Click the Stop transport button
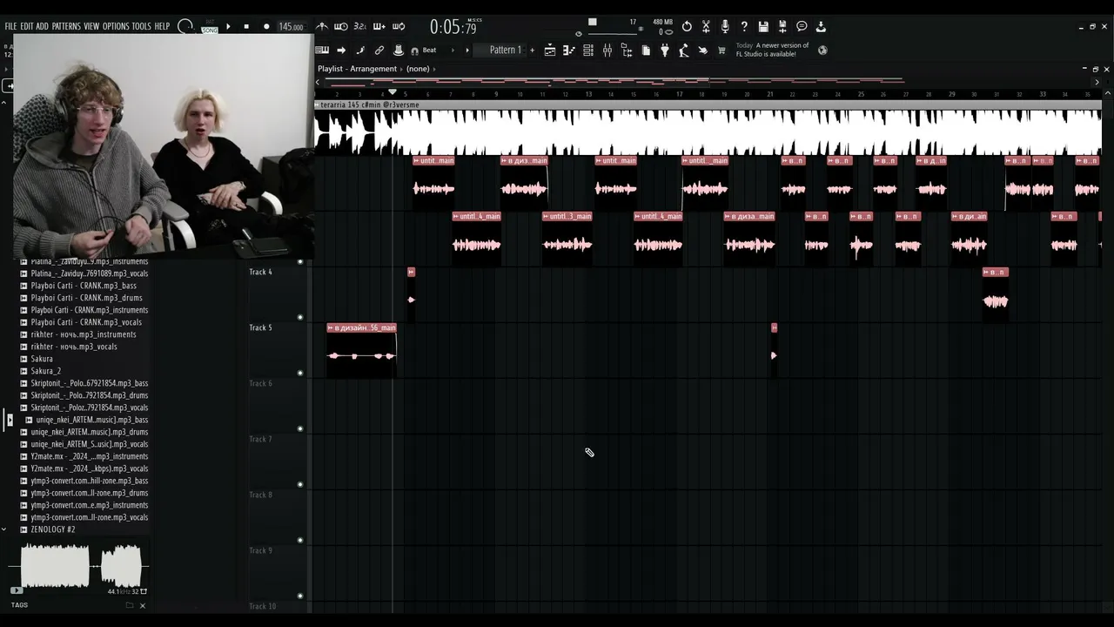 point(246,27)
